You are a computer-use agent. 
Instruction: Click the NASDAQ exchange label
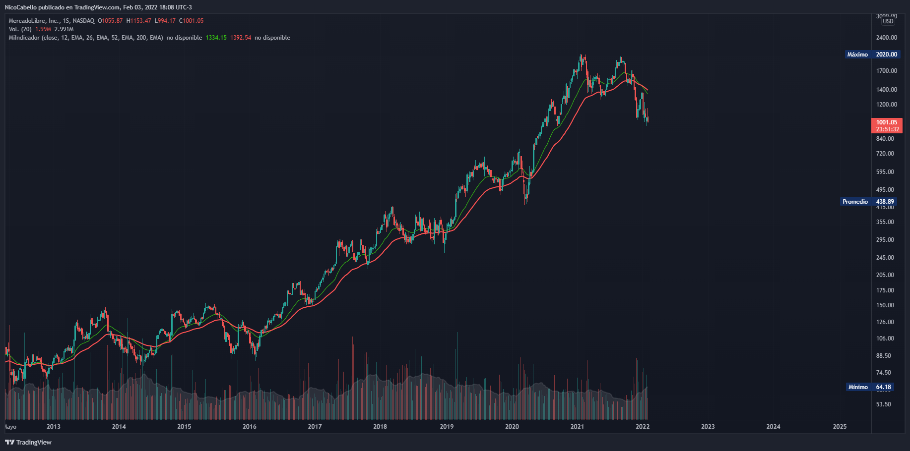(83, 21)
